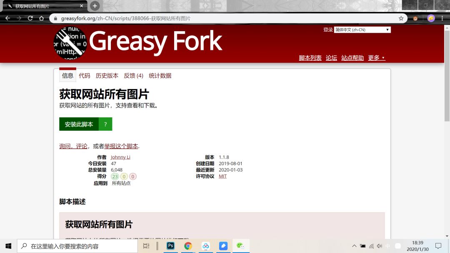The height and width of the screenshot is (253, 450).
Task: Click the install help question mark
Action: click(x=105, y=124)
